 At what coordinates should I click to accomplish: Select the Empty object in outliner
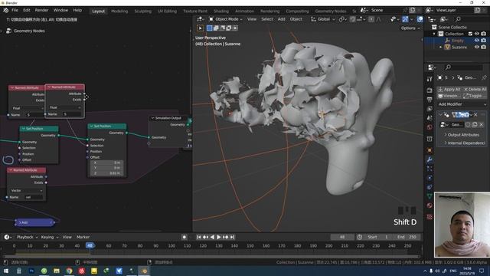(457, 41)
